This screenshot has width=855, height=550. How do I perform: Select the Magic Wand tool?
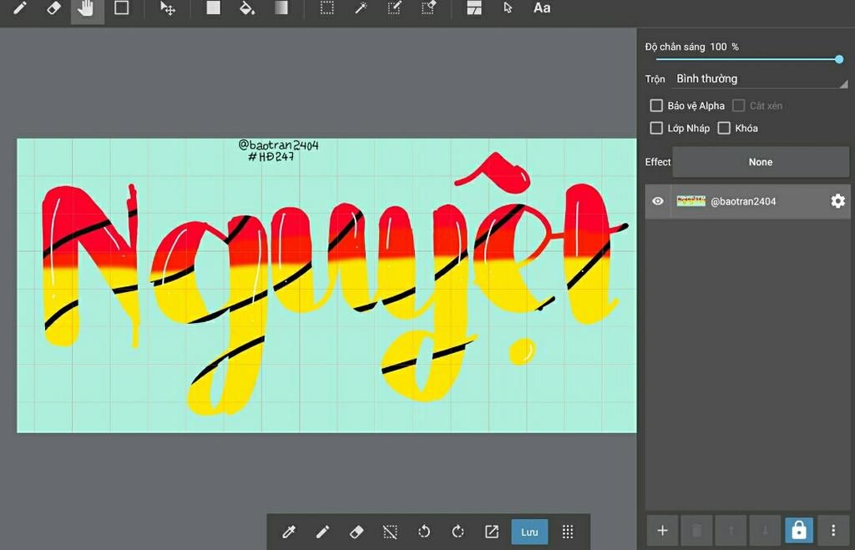(361, 8)
